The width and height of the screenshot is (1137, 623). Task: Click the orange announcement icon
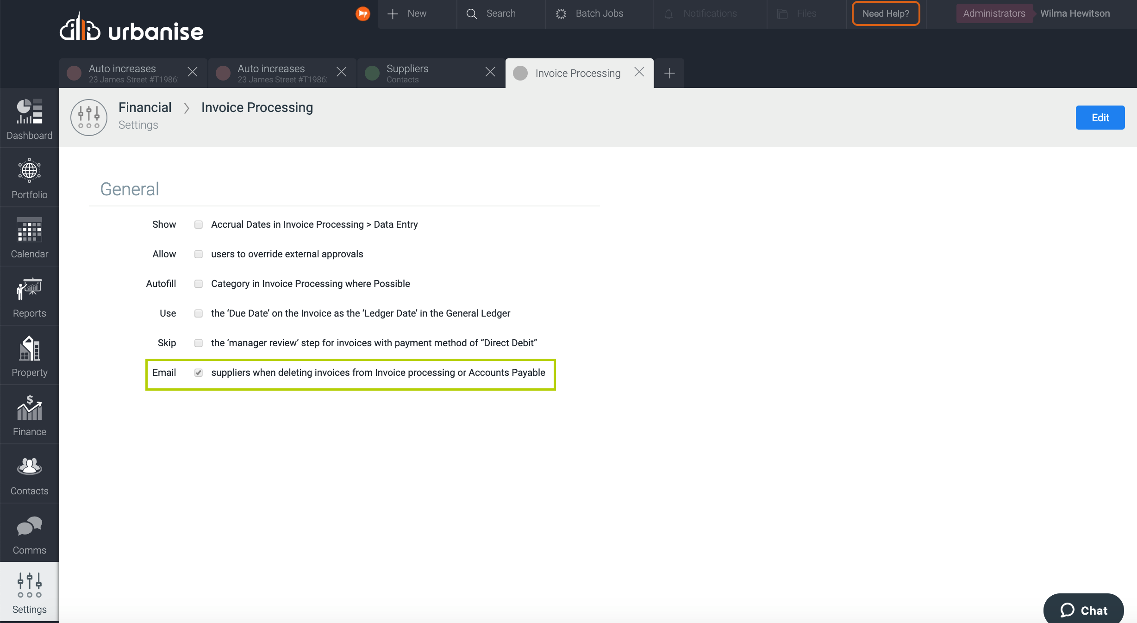pyautogui.click(x=362, y=13)
